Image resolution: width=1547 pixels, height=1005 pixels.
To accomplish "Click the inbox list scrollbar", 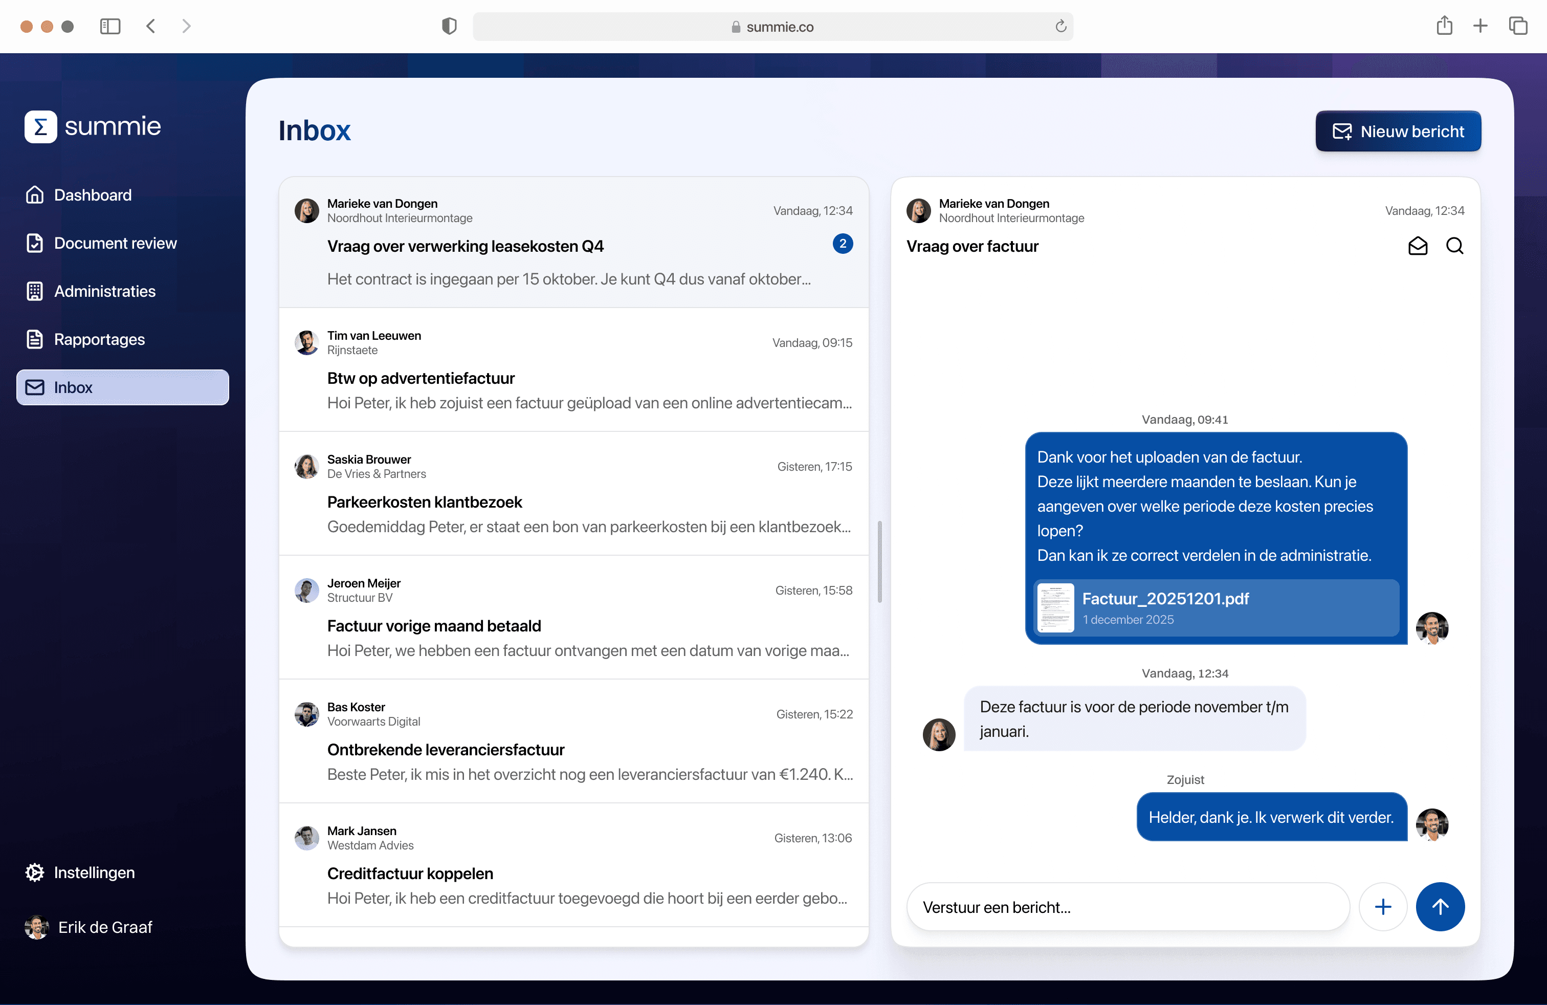I will (x=879, y=562).
